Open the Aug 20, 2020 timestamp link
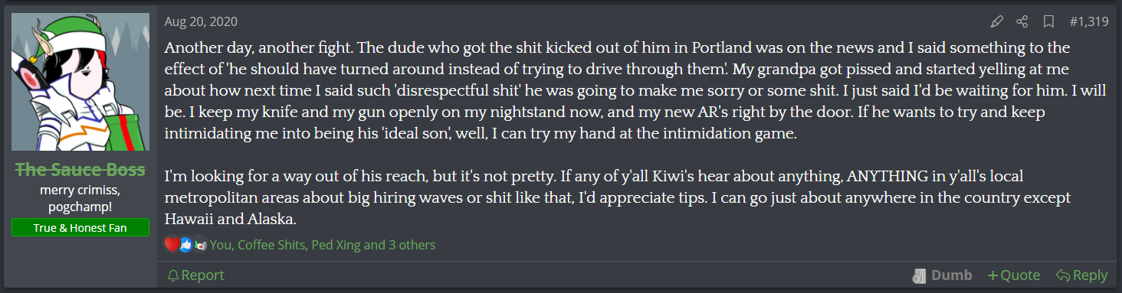The height and width of the screenshot is (293, 1122). [x=201, y=21]
